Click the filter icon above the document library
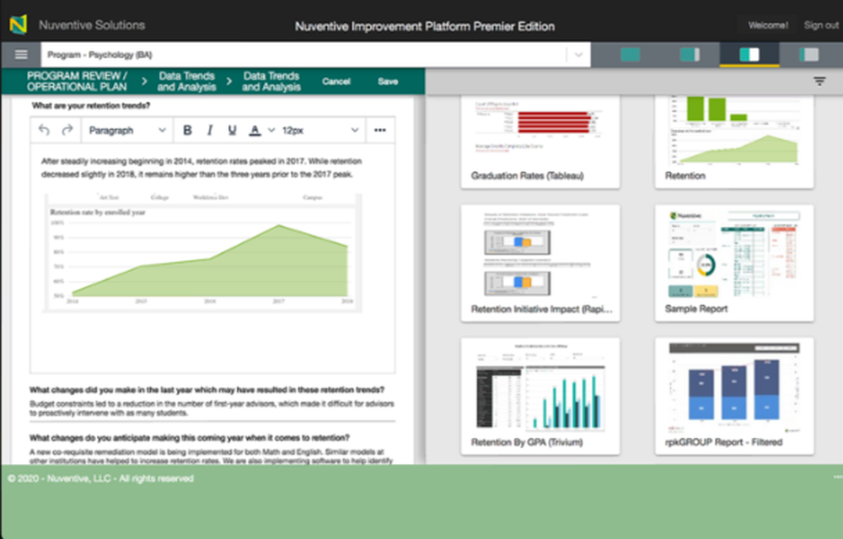The image size is (843, 539). pos(819,80)
